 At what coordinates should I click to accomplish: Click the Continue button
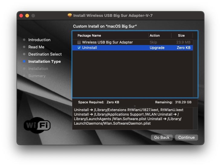[186, 137]
